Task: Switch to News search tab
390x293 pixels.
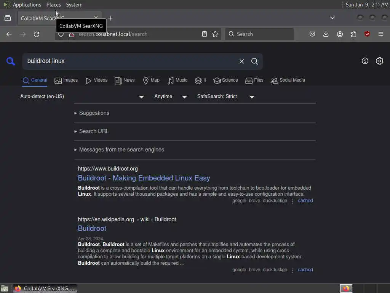Action: point(125,80)
